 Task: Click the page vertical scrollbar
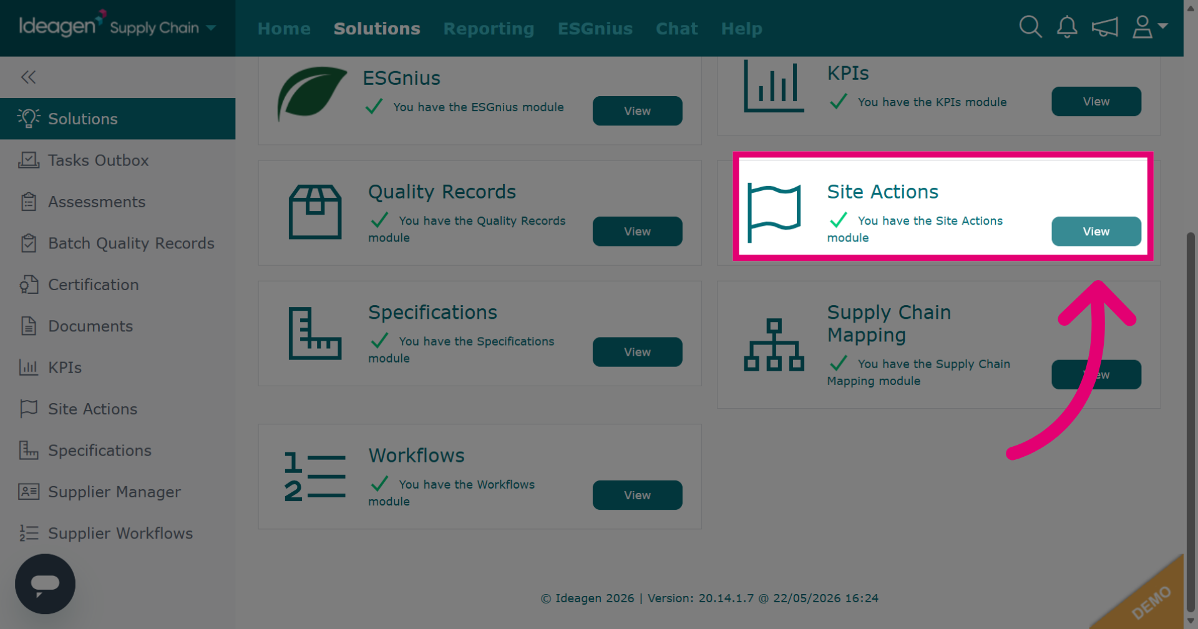[x=1191, y=423]
